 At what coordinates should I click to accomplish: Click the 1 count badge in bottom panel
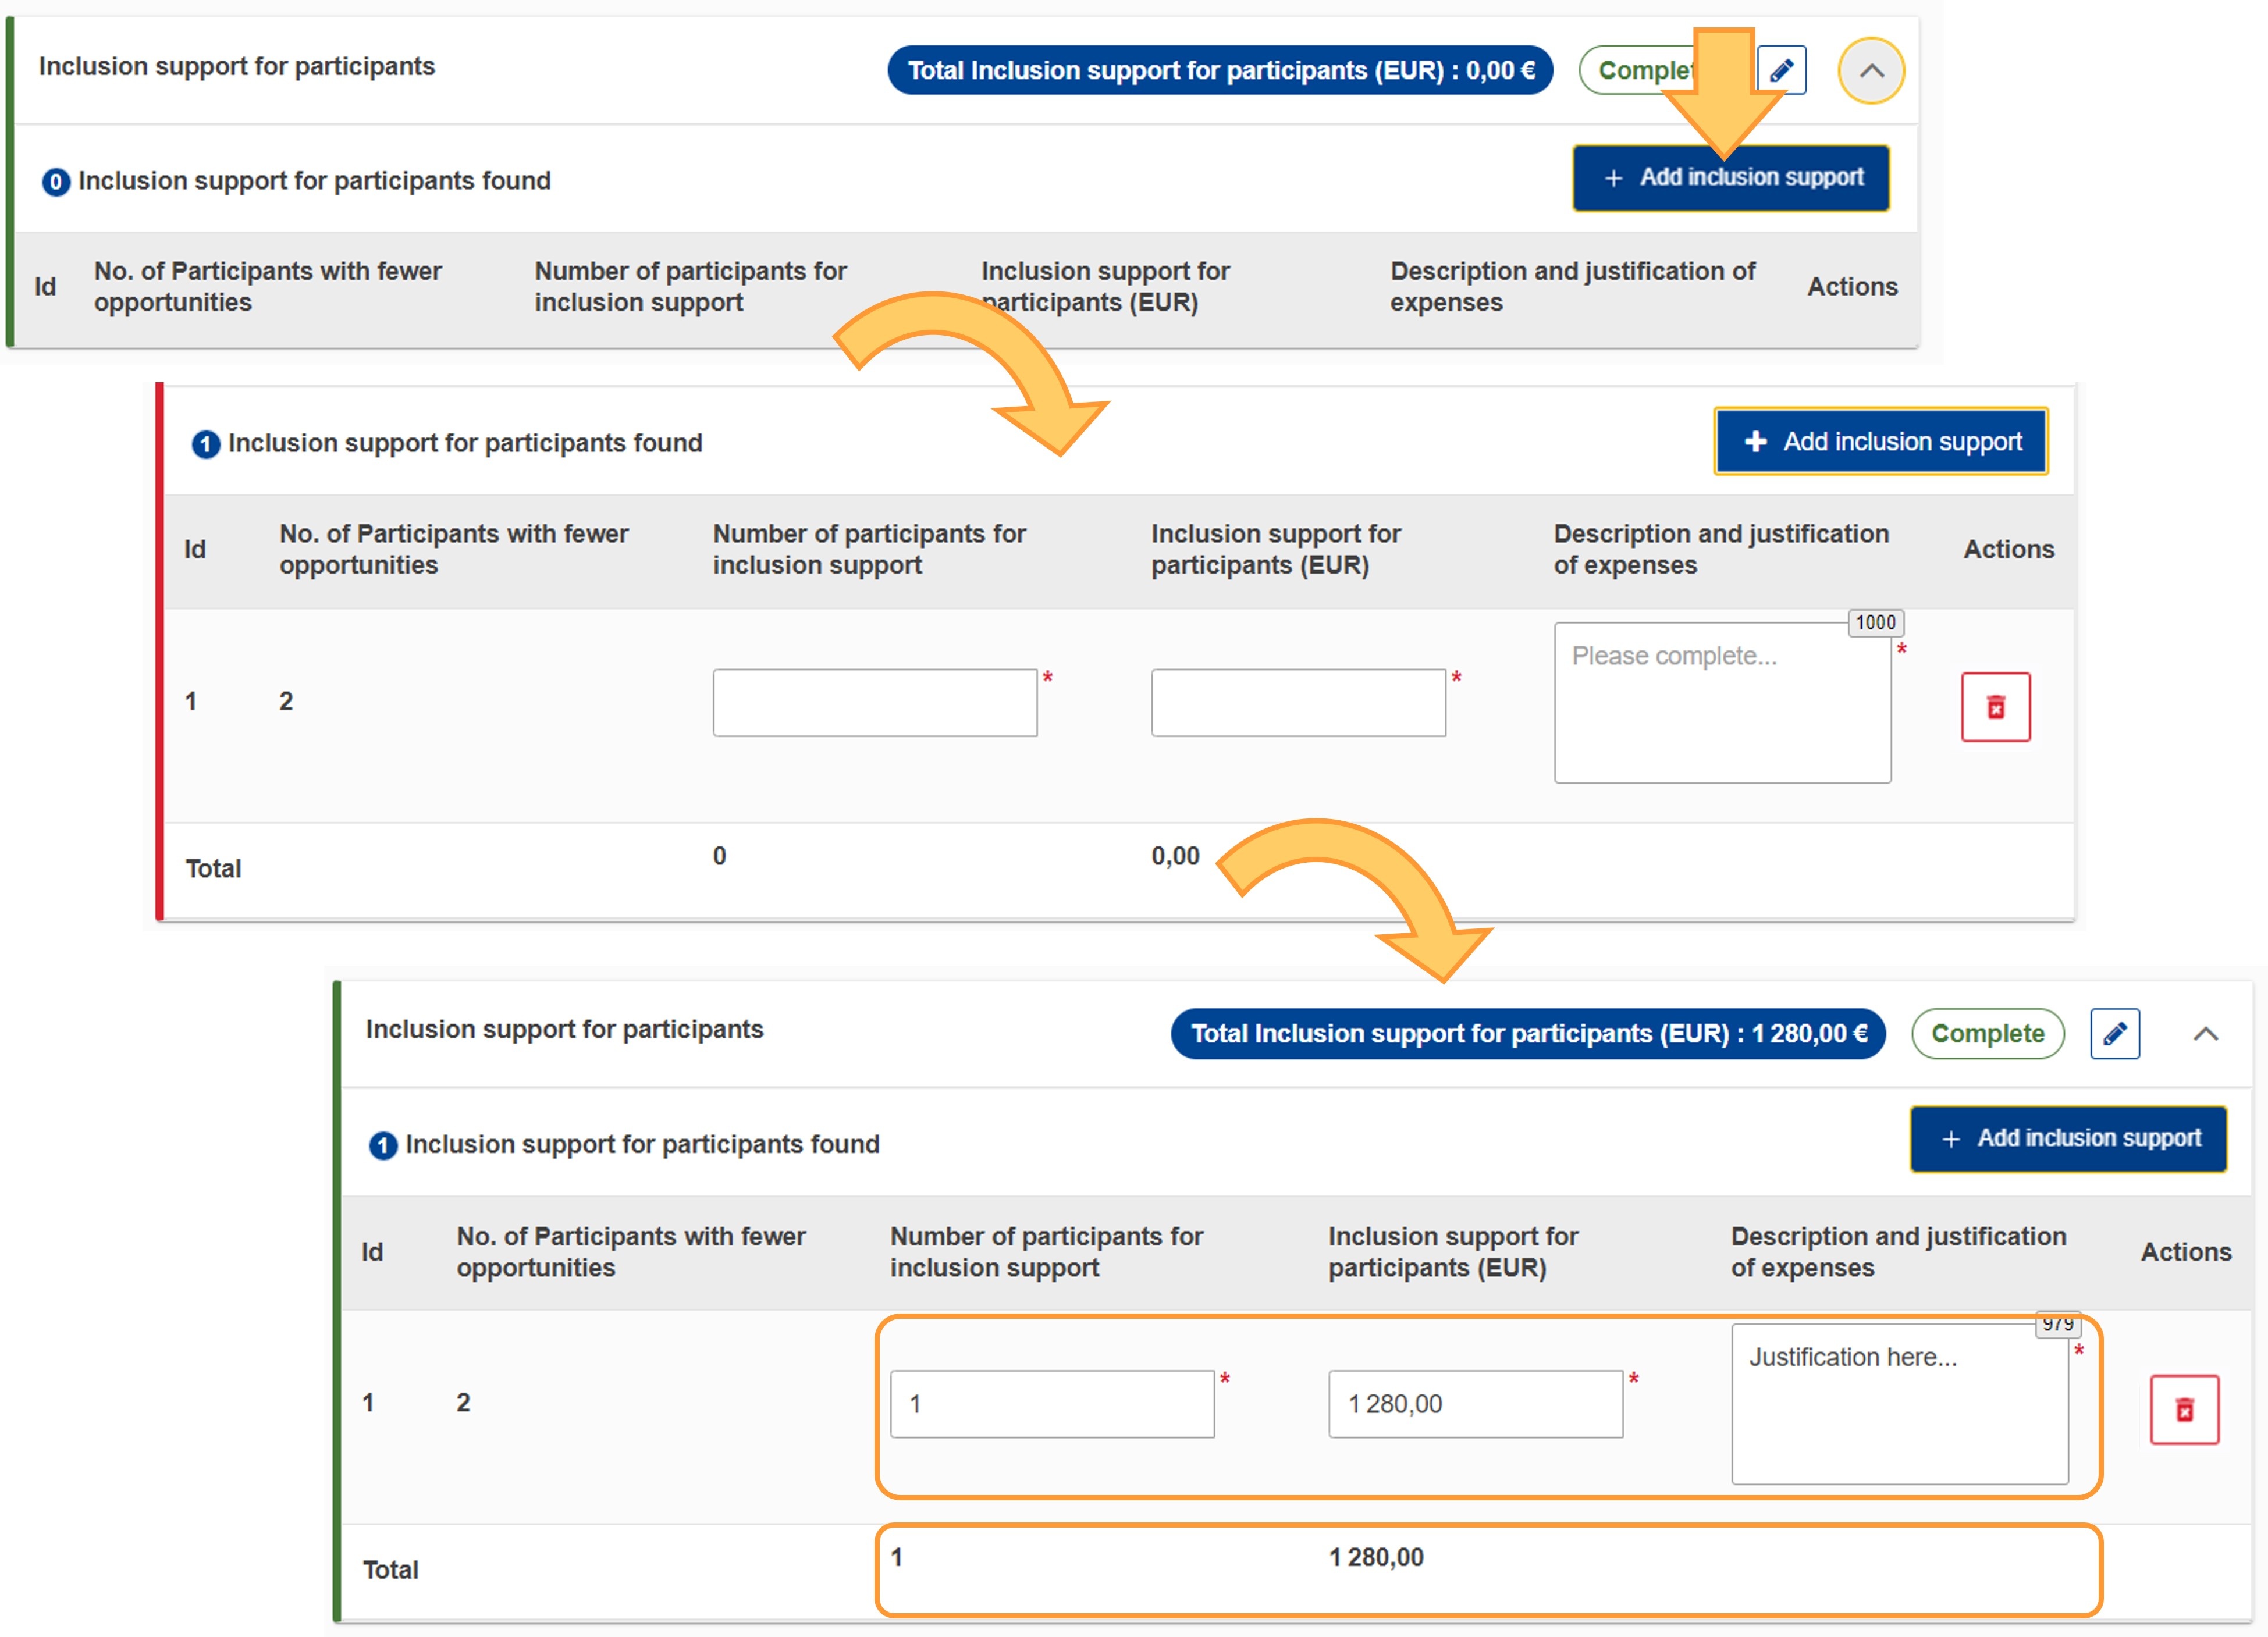383,1145
